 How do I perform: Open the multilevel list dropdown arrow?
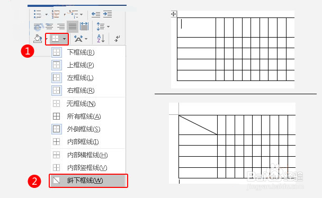click(82, 14)
